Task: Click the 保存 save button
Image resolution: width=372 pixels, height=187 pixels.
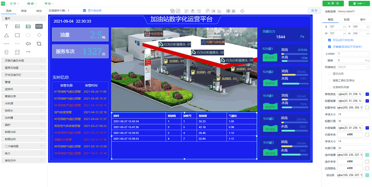Action: [x=314, y=10]
